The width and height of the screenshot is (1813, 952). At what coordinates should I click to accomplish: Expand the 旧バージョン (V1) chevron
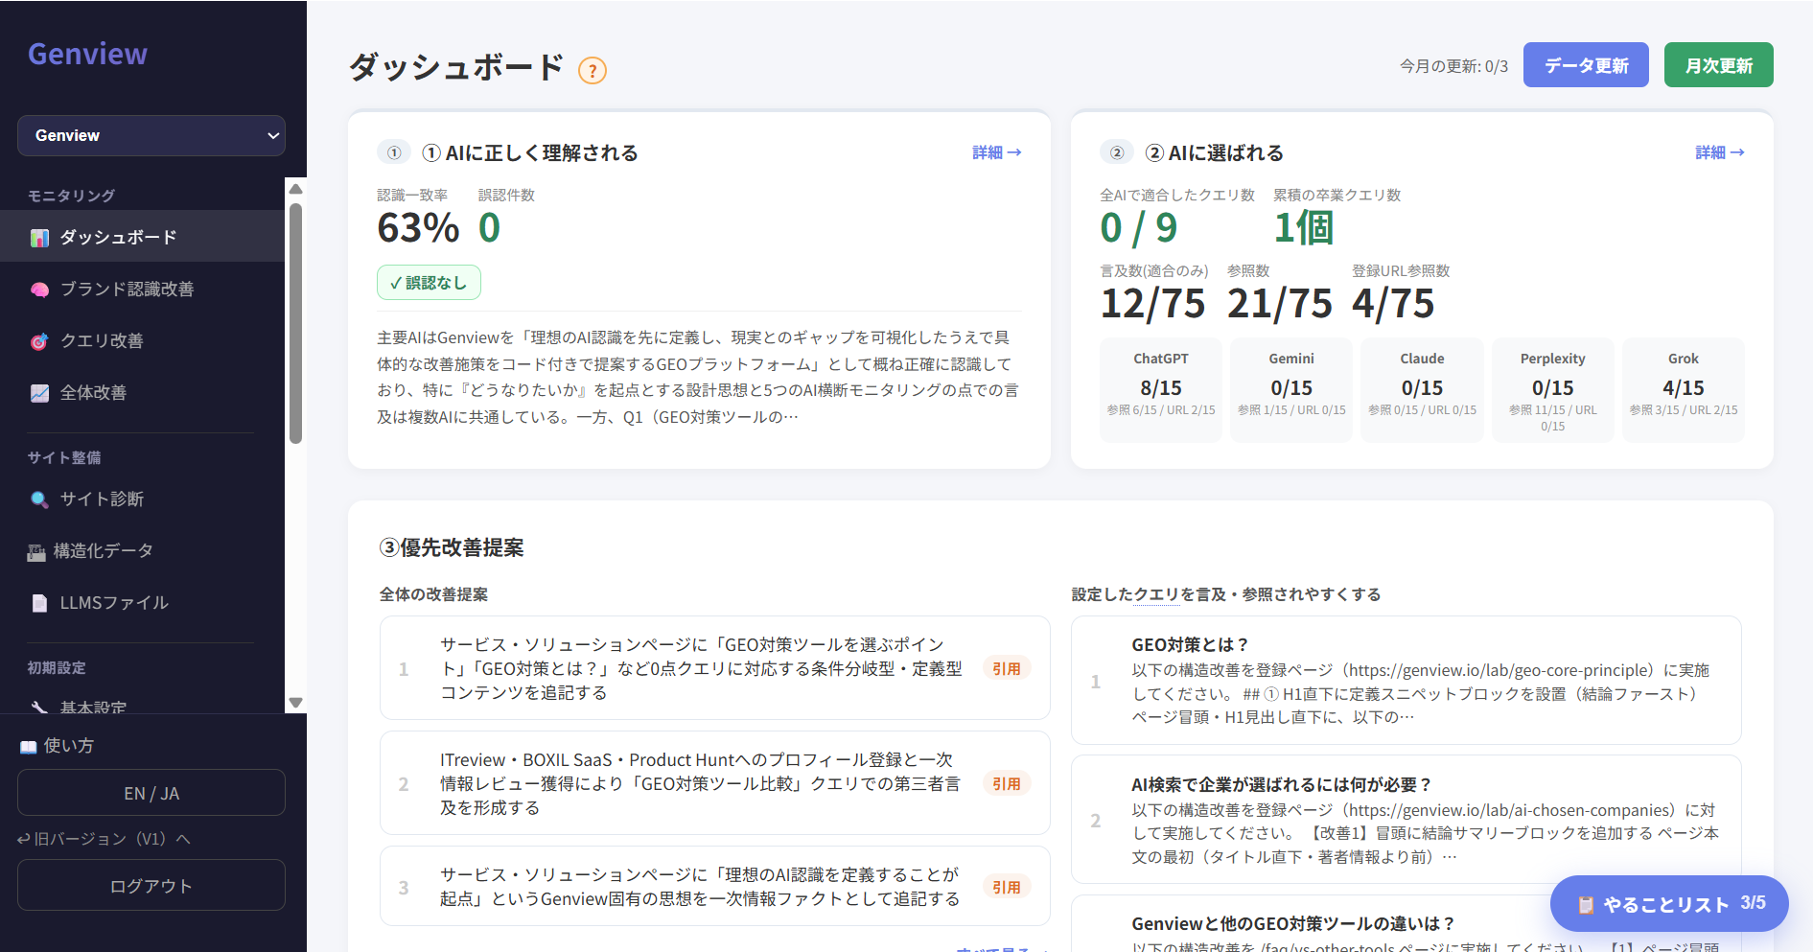[x=184, y=839]
